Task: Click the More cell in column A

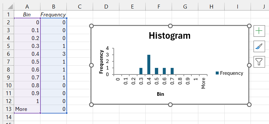Action: coord(27,109)
